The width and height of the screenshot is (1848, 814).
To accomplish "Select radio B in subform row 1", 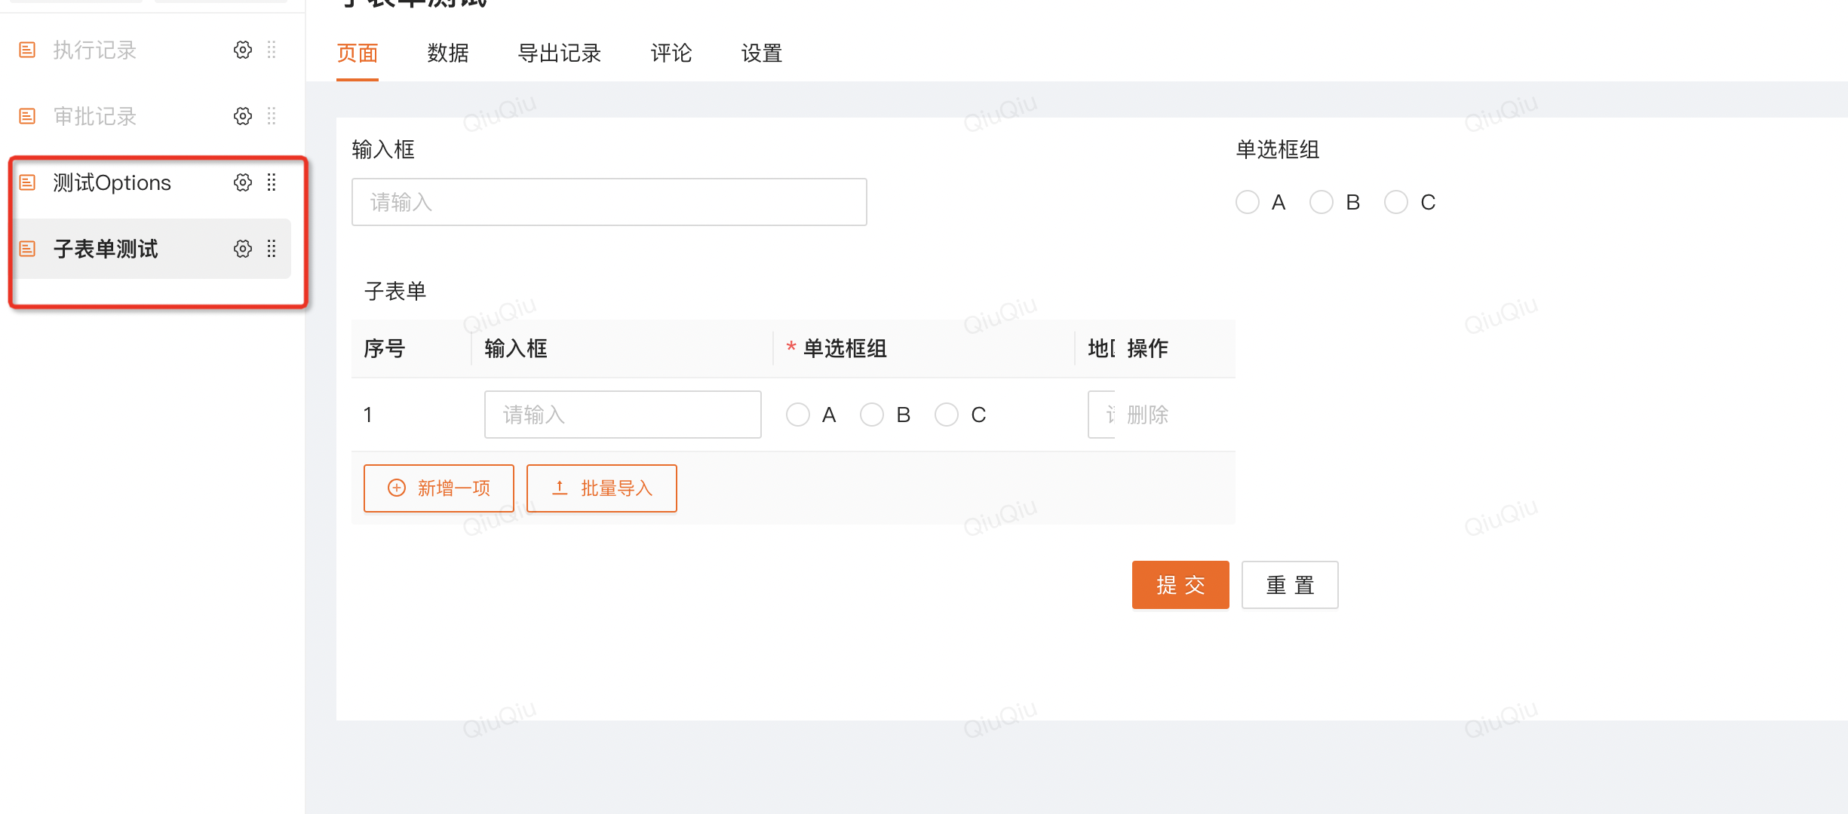I will coord(872,415).
